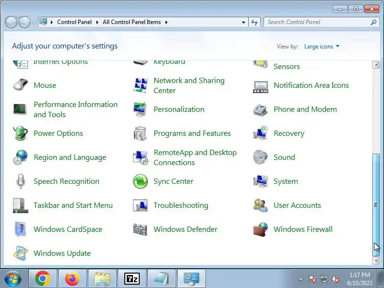
Task: Open the Windows Explorer taskbar folder icon
Action: tap(102, 278)
